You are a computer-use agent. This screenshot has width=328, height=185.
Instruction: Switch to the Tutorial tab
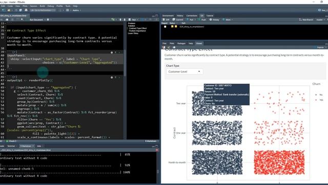pos(210,15)
